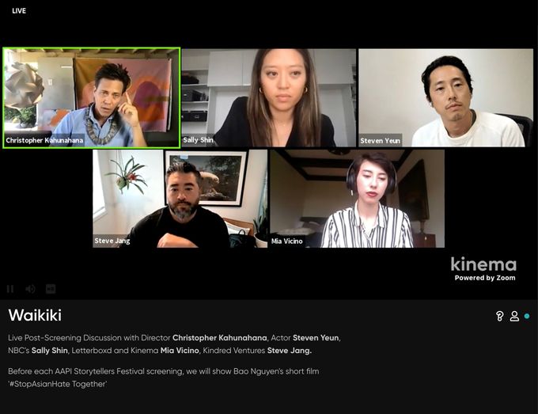Click the Mia Vicino name label
Image resolution: width=538 pixels, height=414 pixels.
click(x=287, y=241)
